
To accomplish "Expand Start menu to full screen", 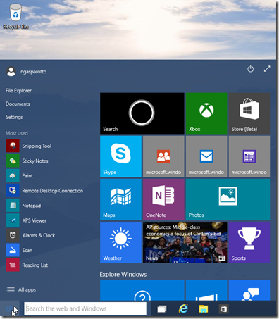I will tap(267, 69).
